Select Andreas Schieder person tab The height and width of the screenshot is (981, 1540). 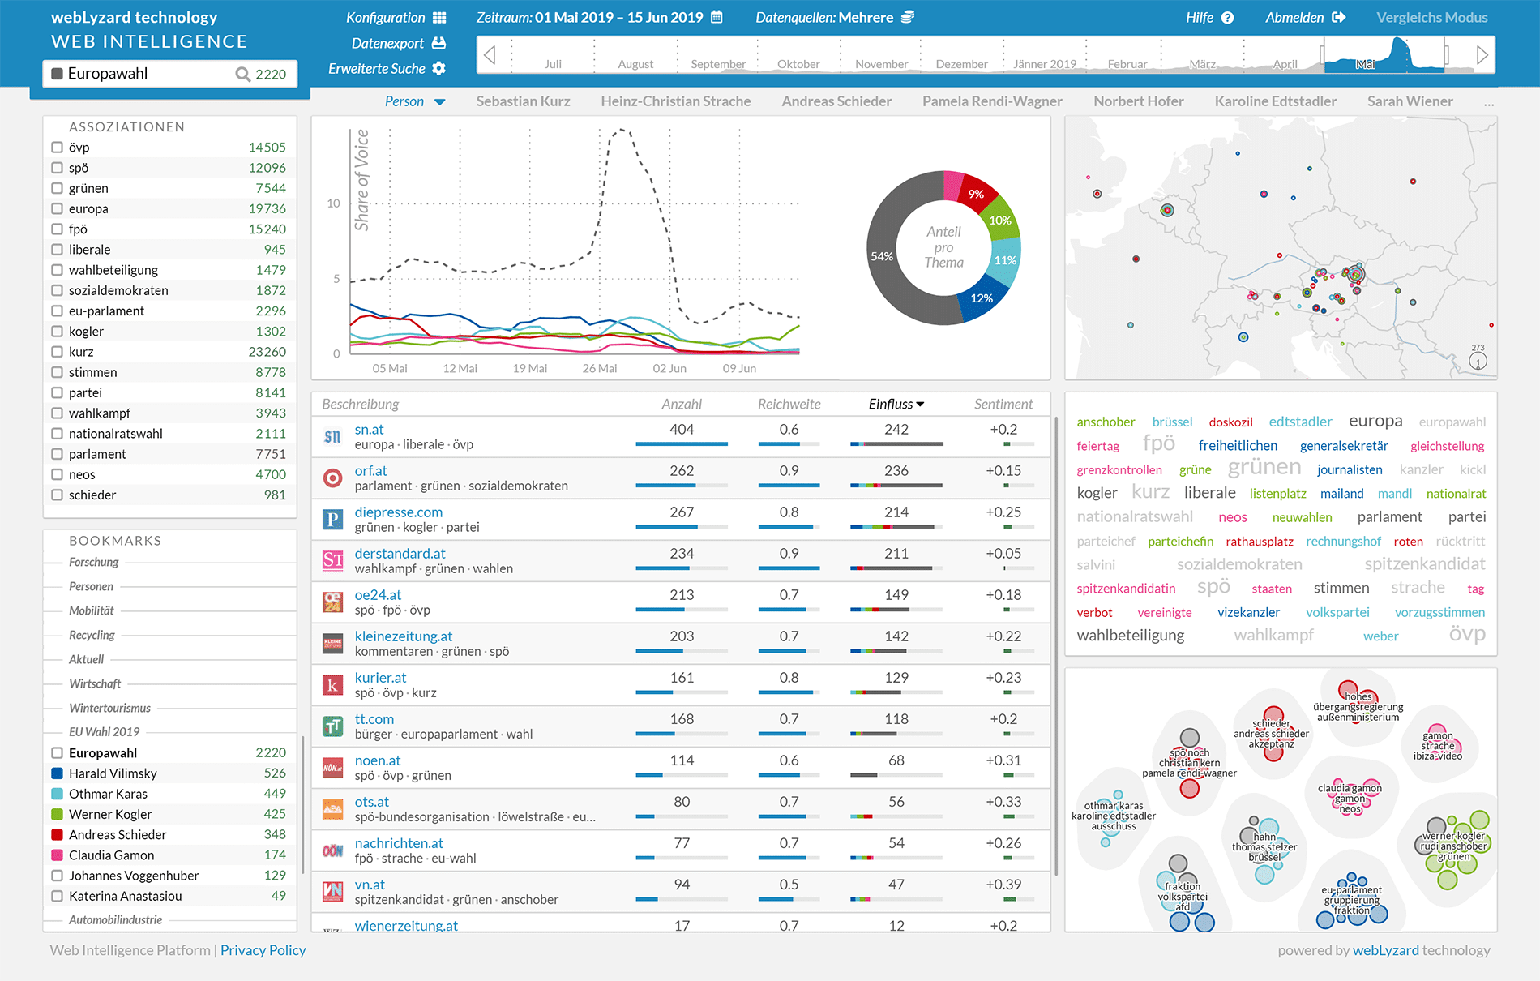(x=836, y=101)
